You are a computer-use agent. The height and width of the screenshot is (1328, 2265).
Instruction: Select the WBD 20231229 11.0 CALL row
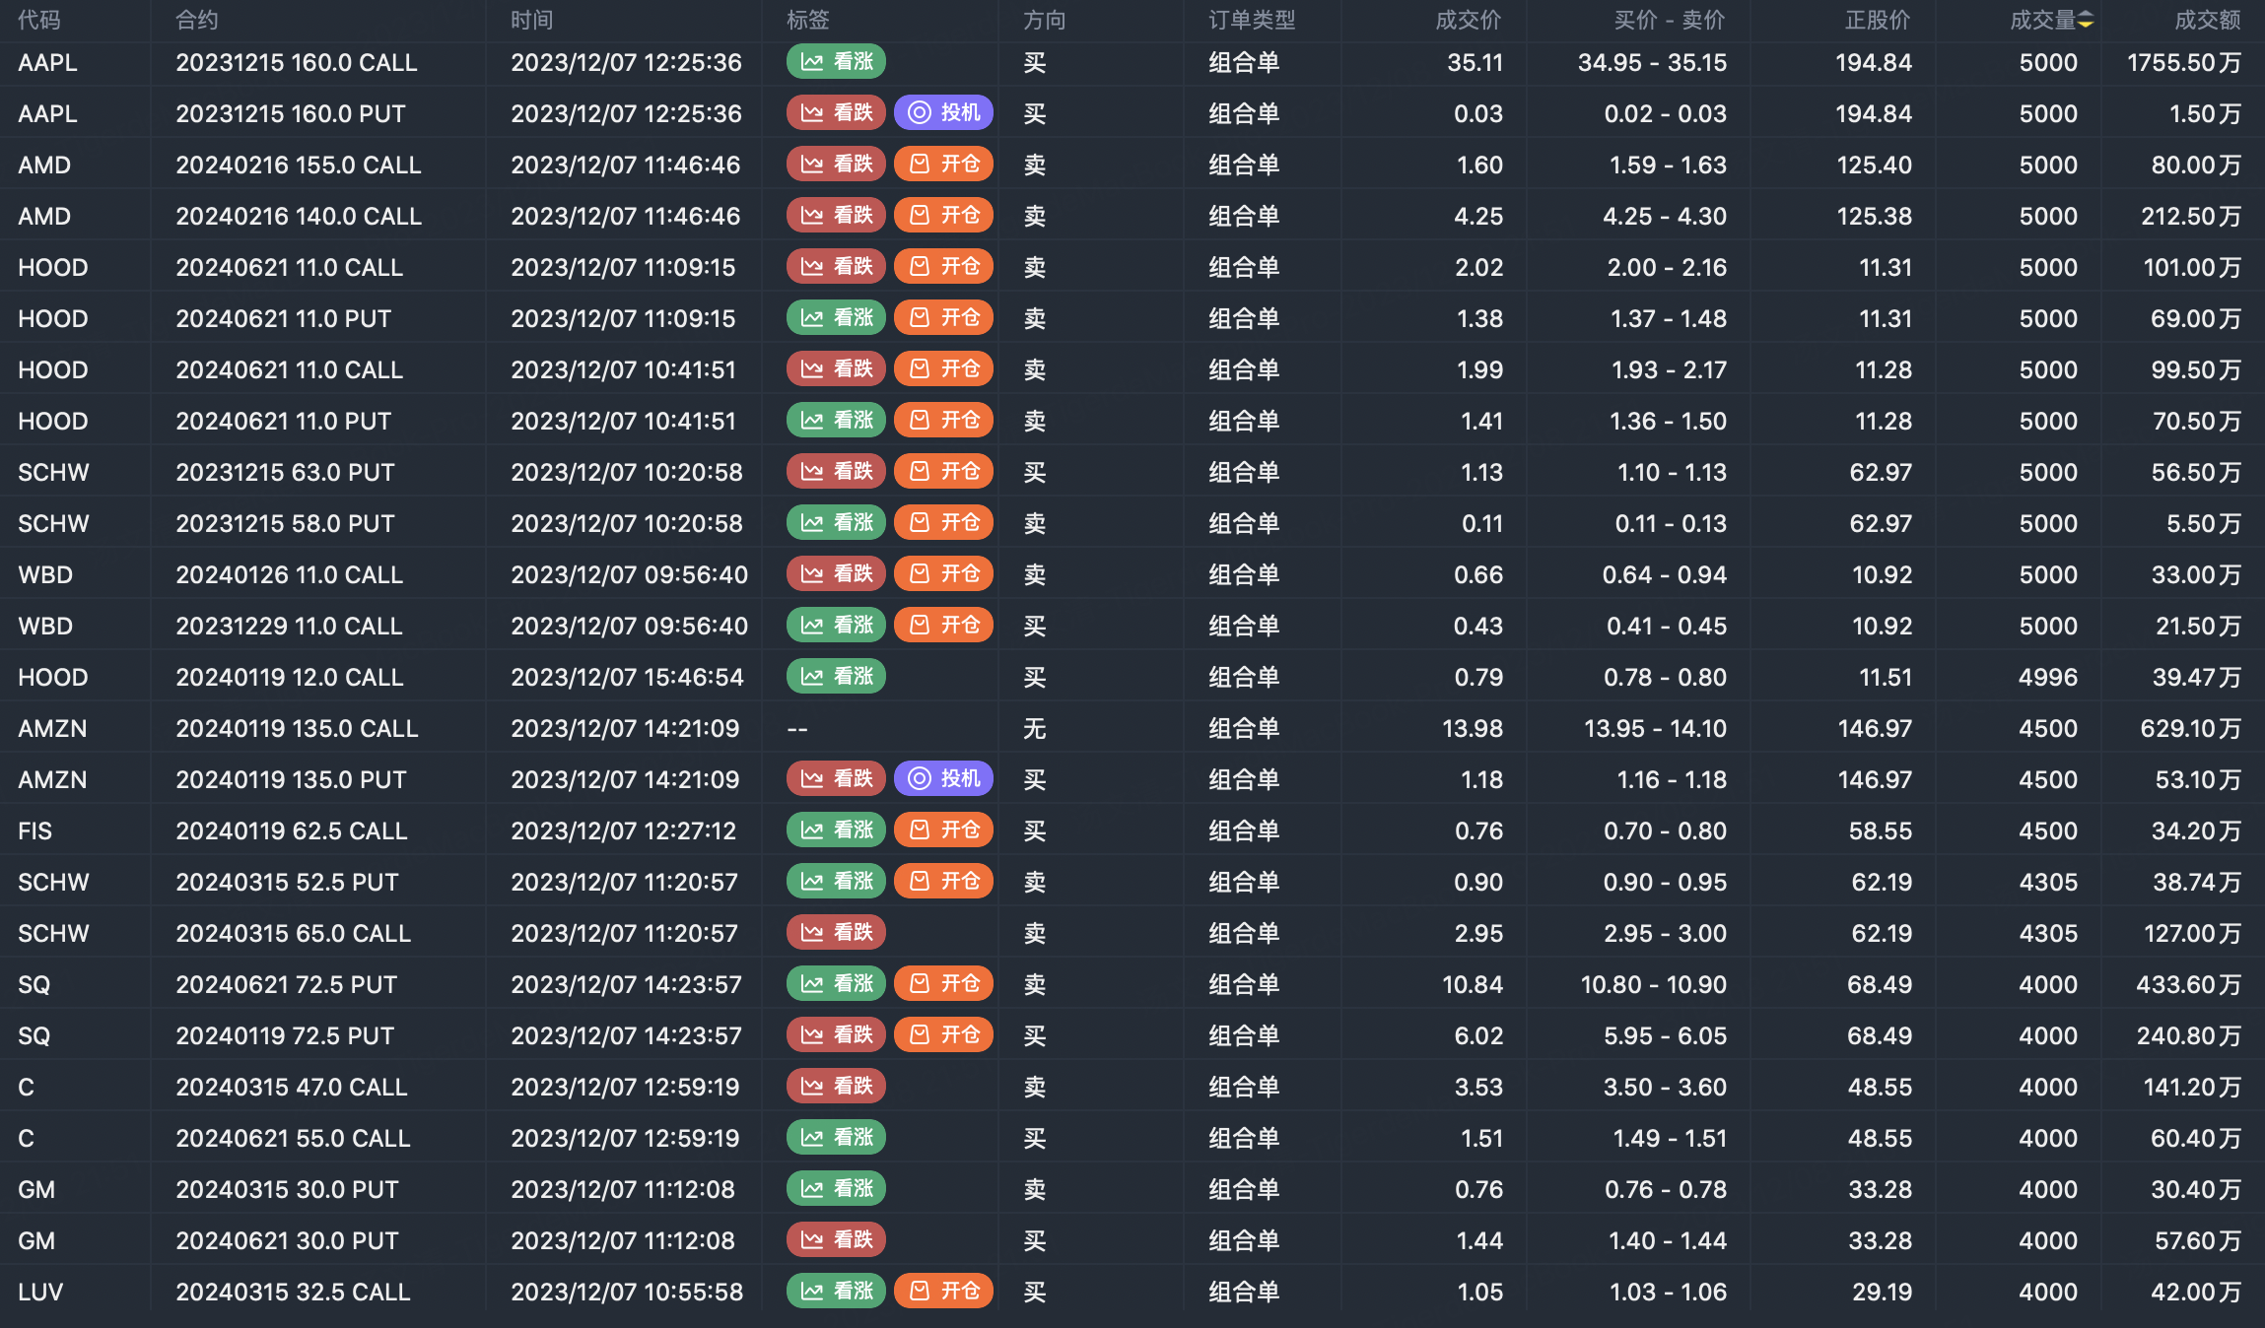pyautogui.click(x=289, y=626)
